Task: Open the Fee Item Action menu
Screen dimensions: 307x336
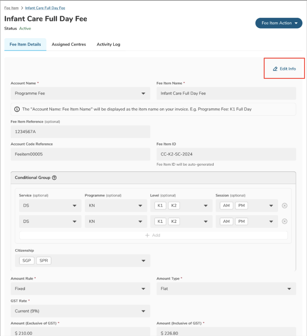Action: click(x=278, y=23)
